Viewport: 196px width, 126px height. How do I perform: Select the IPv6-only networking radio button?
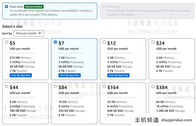pyautogui.click(x=104, y=7)
